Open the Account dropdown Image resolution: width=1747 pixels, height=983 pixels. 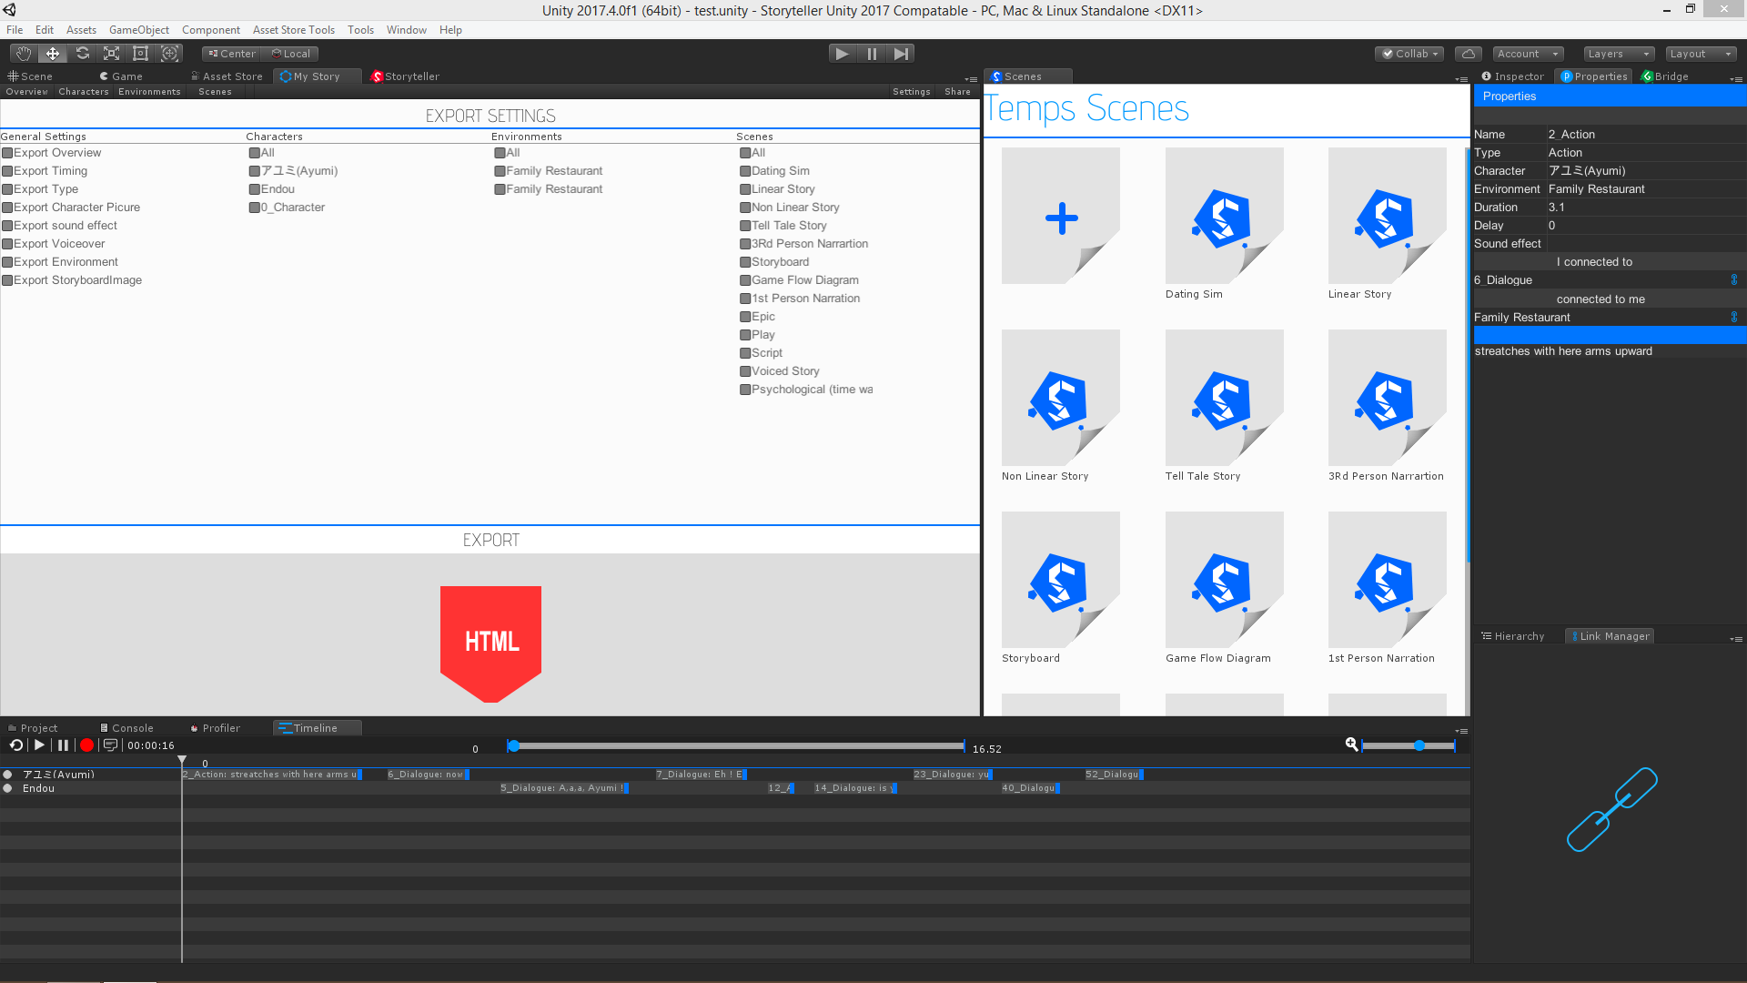tap(1528, 54)
